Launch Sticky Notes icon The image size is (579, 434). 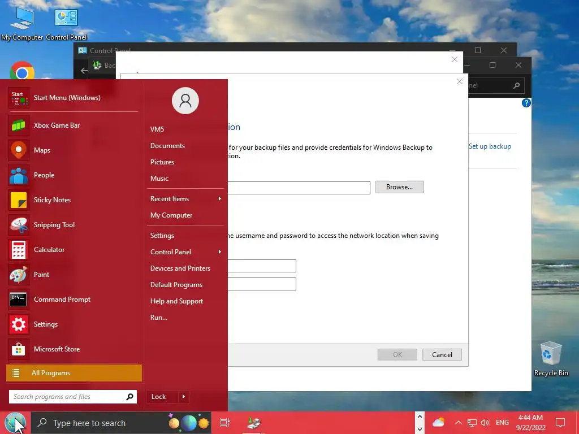click(x=19, y=200)
